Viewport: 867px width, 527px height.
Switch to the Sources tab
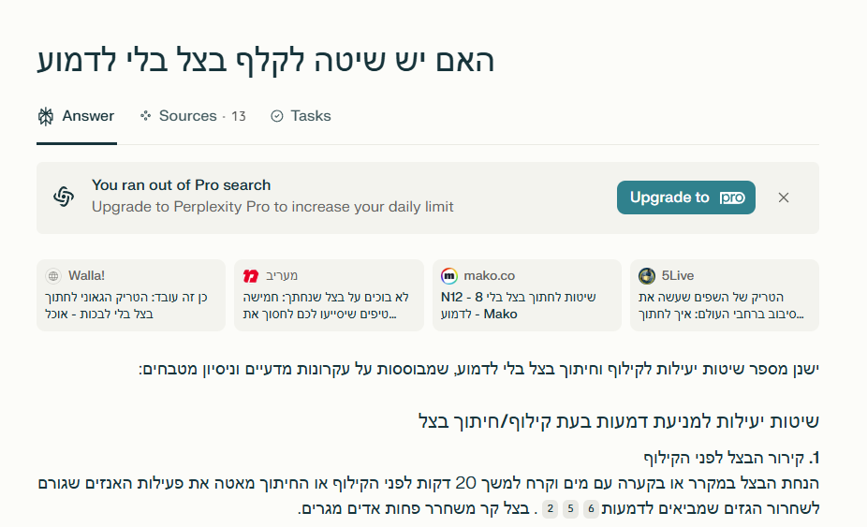pos(192,116)
